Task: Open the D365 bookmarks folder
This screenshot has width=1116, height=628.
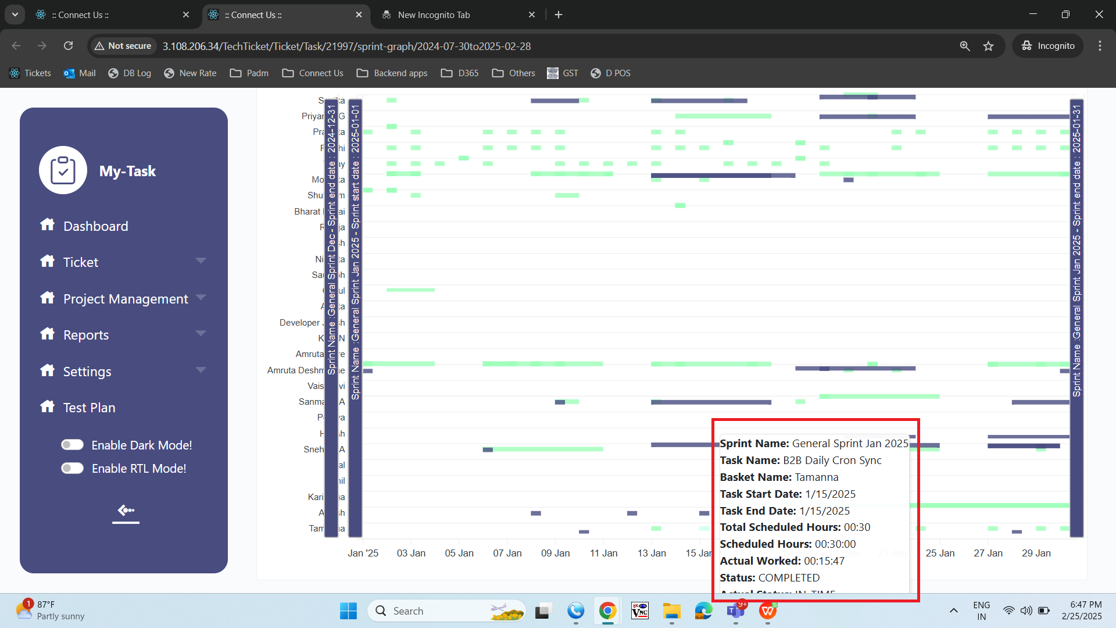Action: (x=460, y=73)
